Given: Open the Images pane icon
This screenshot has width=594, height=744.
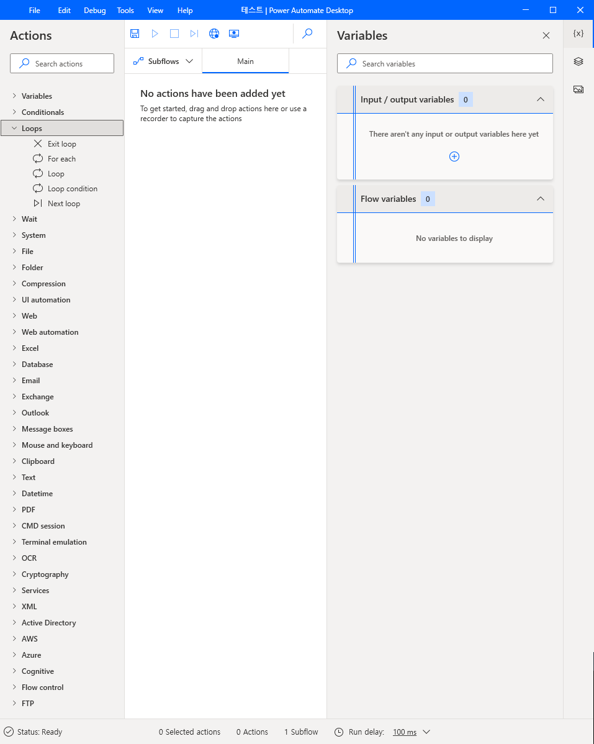Looking at the screenshot, I should click(x=578, y=89).
